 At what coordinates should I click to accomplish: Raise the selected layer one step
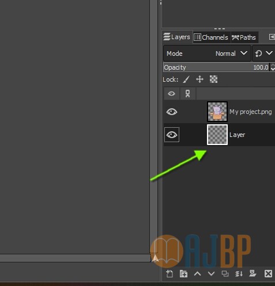197,274
